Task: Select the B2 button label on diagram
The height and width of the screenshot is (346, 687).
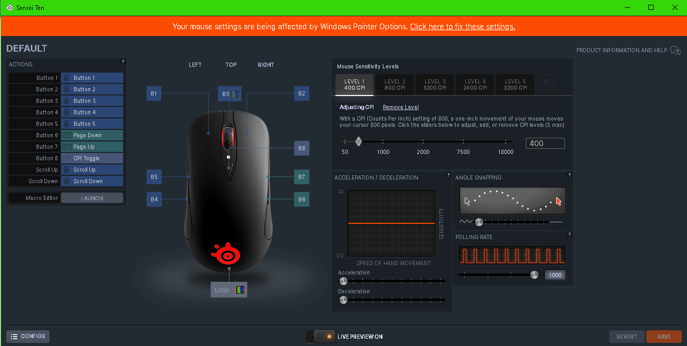Action: 302,94
